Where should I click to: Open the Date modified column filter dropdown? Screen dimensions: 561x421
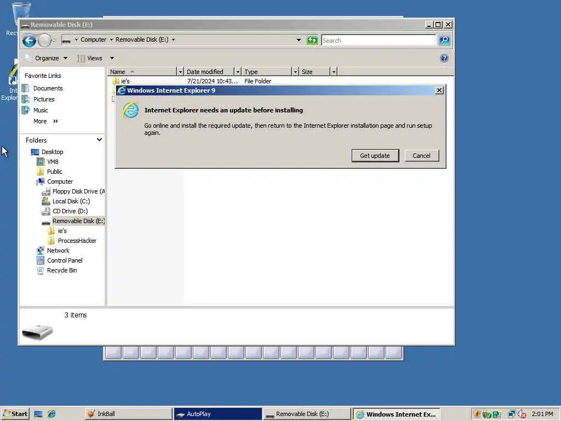pyautogui.click(x=238, y=72)
